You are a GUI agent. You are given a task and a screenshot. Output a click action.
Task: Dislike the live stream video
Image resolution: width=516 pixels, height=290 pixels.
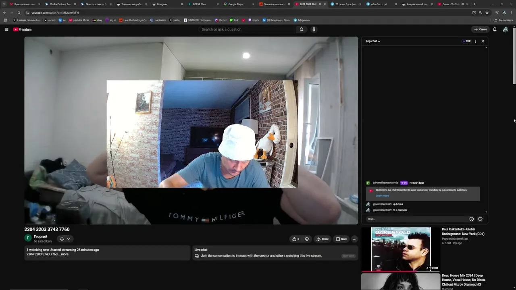[307, 239]
